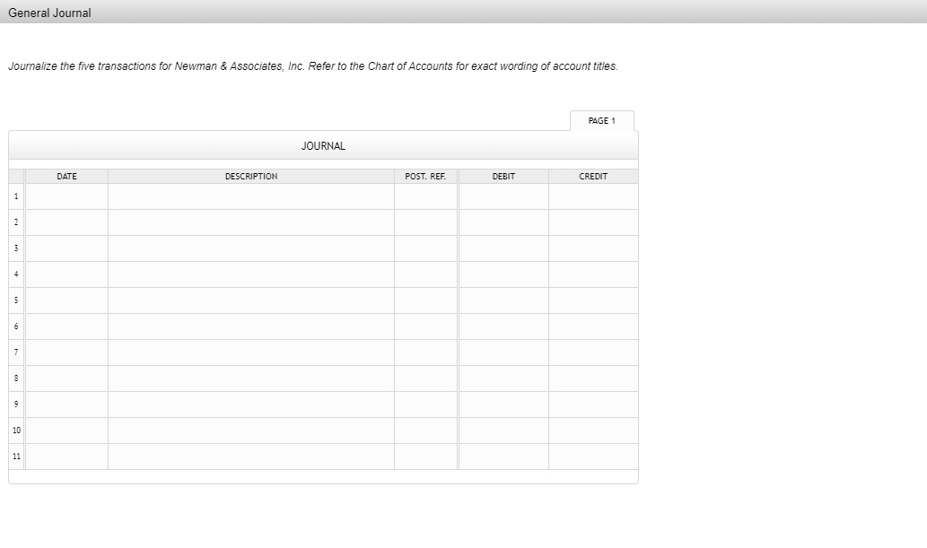Image resolution: width=927 pixels, height=548 pixels.
Task: Select the Description cell in row 7
Action: (251, 352)
